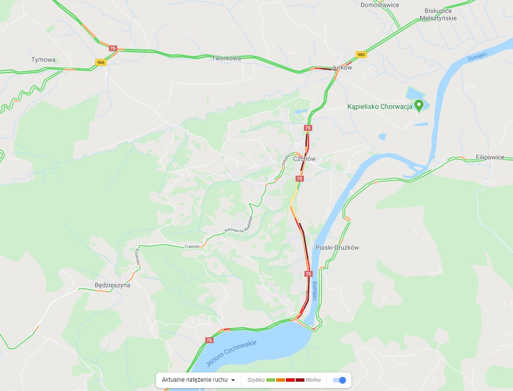Click the Będzieszyna village label
This screenshot has height=391, width=513.
[112, 285]
